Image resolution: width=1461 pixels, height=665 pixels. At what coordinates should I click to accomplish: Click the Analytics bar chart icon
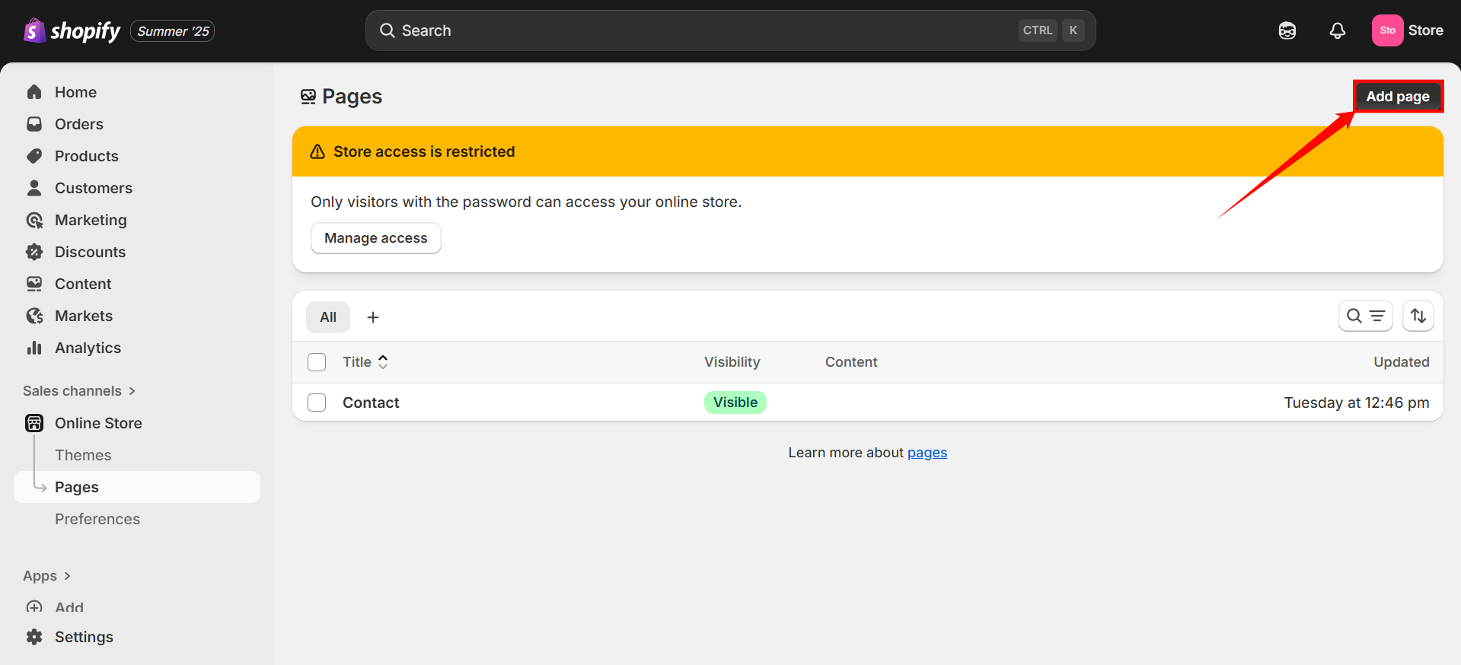point(34,348)
